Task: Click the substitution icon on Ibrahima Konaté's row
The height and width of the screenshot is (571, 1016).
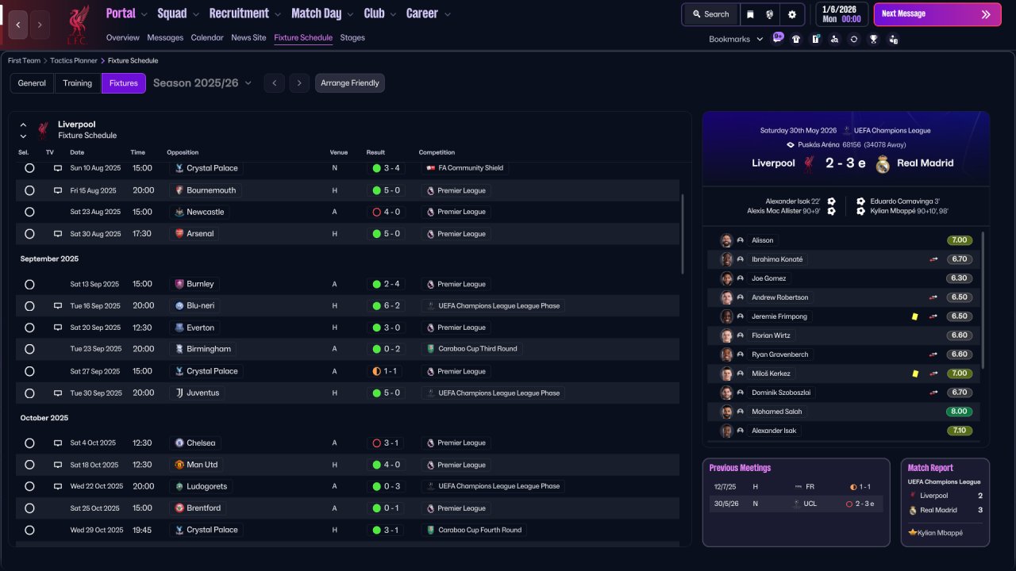Action: (934, 259)
